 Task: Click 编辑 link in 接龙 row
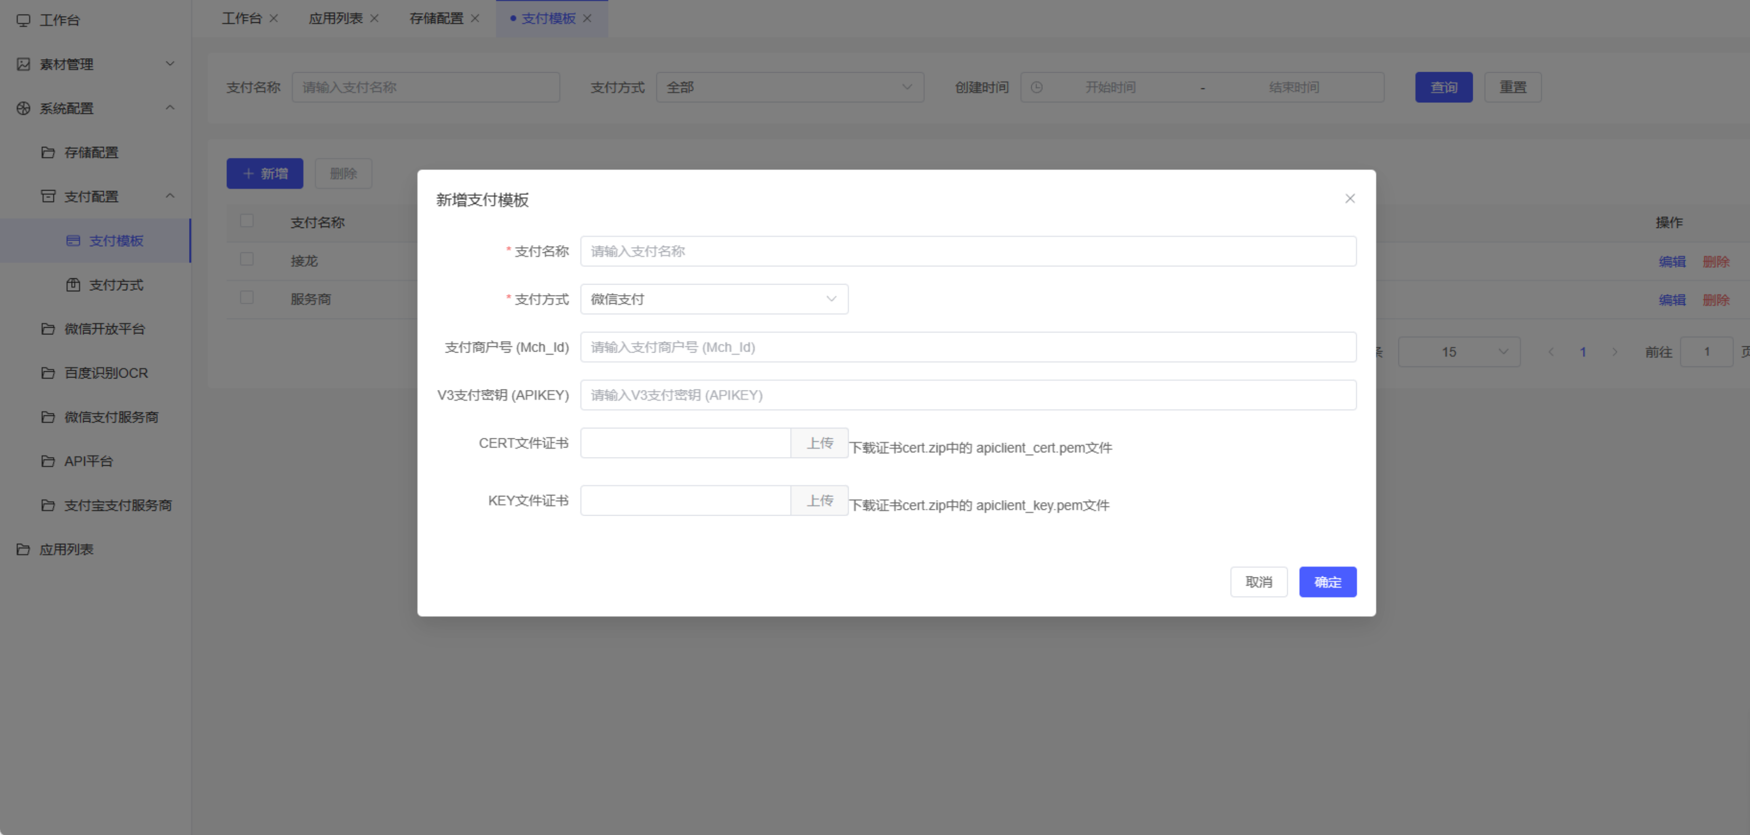pos(1672,262)
